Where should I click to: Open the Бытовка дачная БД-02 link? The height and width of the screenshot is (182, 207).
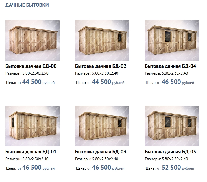[101, 66]
